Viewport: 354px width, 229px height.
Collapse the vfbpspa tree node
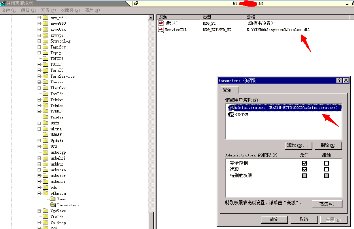(39, 193)
